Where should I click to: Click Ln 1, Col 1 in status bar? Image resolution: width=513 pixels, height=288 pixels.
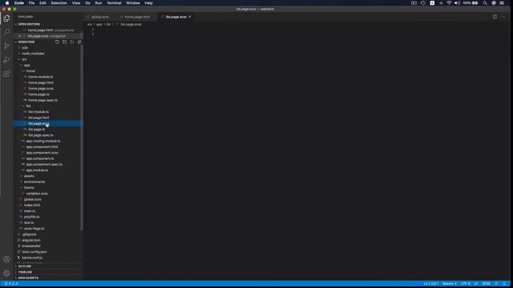pos(430,283)
